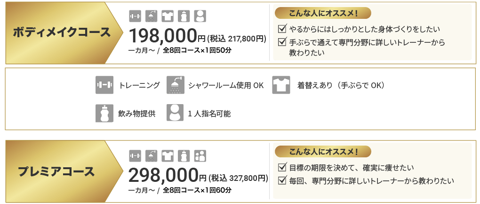Select the shower icon beside シャワールーム使用 OK

click(175, 85)
